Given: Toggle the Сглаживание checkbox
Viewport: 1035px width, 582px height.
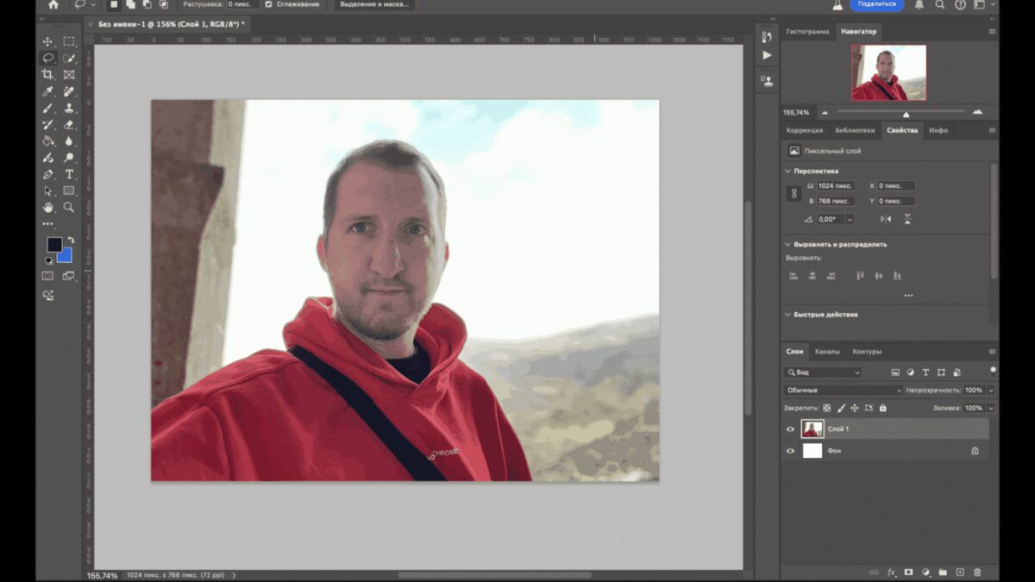Looking at the screenshot, I should (x=269, y=4).
